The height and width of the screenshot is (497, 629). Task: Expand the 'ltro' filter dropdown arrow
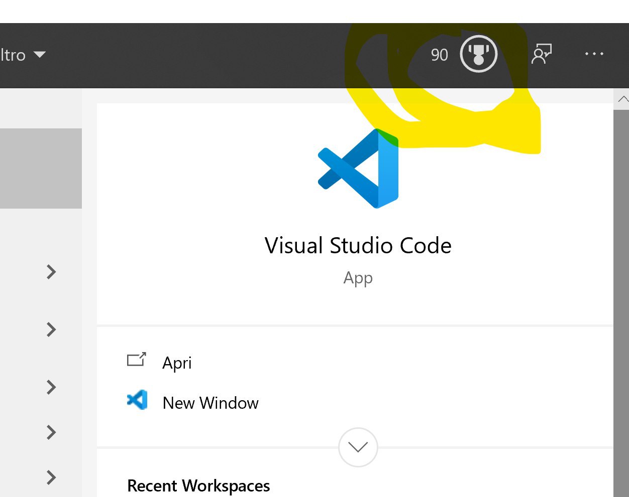click(40, 54)
